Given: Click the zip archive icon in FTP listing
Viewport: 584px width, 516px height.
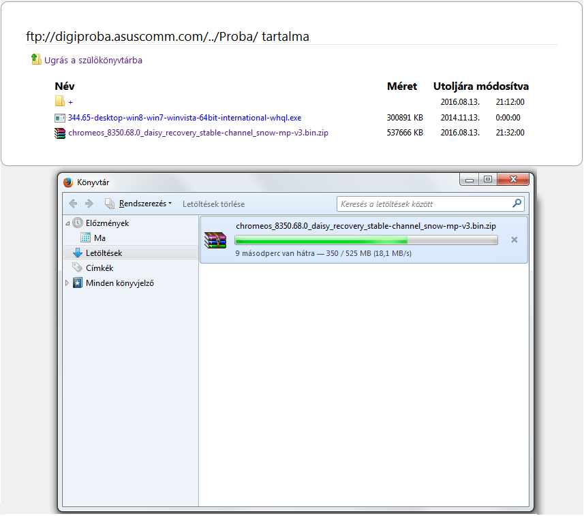Looking at the screenshot, I should coord(59,133).
